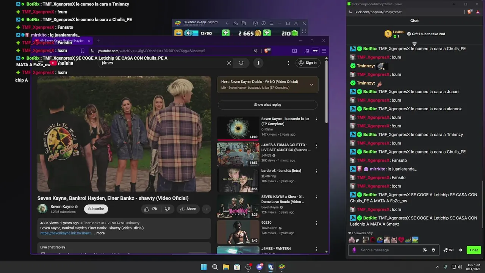Expand description with ...more

click(x=99, y=233)
